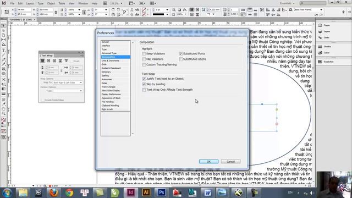Image resolution: width=352 pixels, height=198 pixels.
Task: Select the Eyedropper tool in the toolbox
Action: (x=4, y=104)
